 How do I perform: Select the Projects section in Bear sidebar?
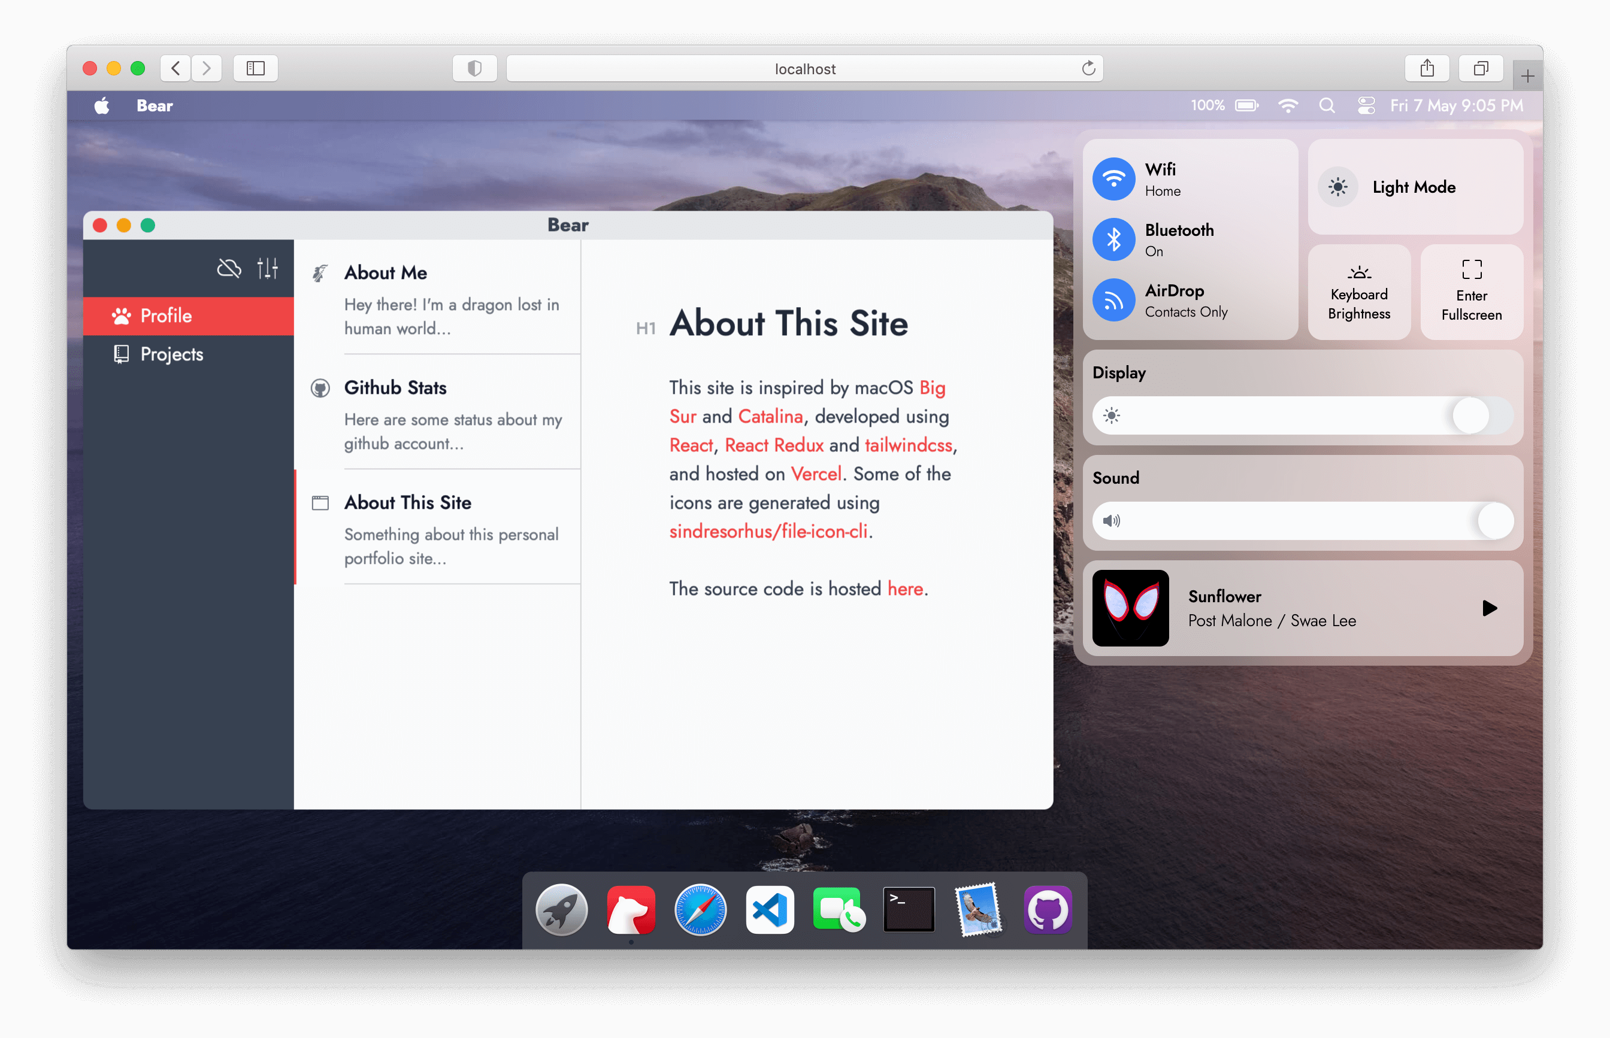tap(171, 354)
